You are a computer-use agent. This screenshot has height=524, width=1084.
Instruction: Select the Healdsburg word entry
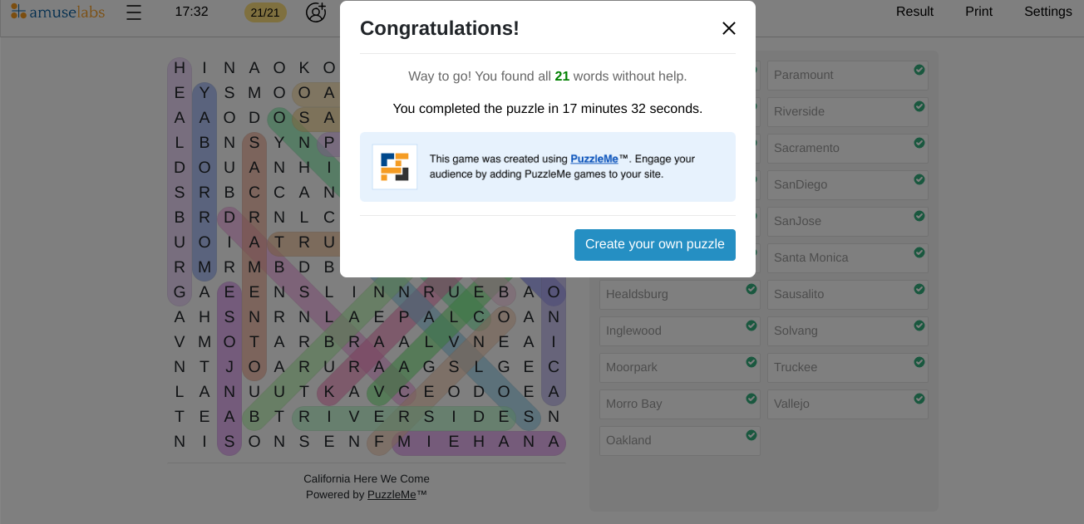[x=679, y=295]
